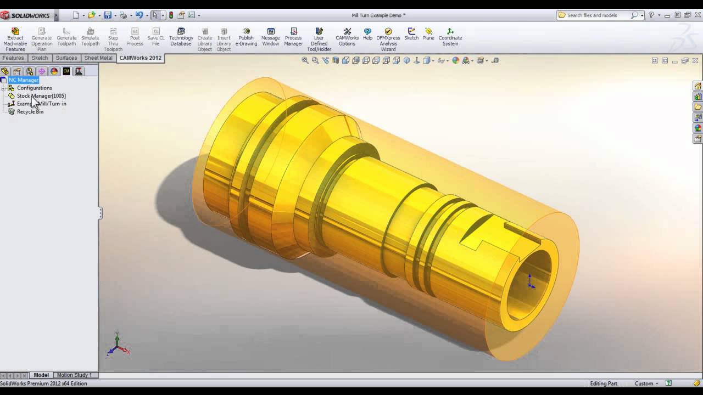Open the Process Manager

(x=293, y=37)
